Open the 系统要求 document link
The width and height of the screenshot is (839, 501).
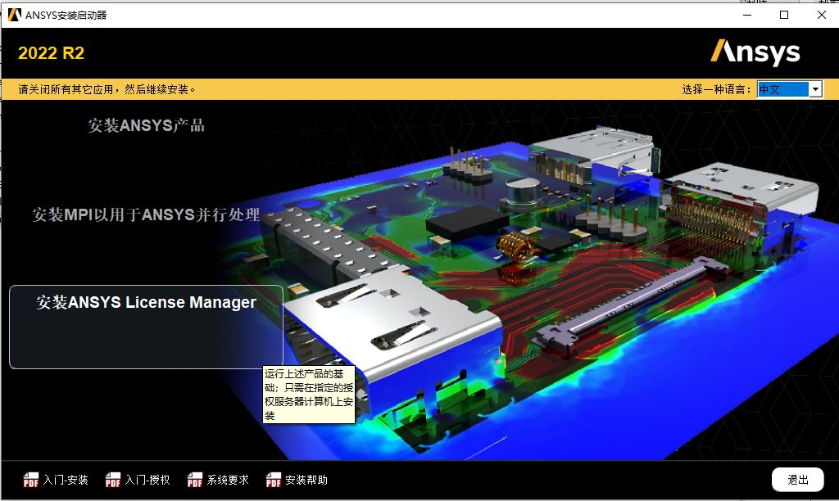click(x=228, y=481)
